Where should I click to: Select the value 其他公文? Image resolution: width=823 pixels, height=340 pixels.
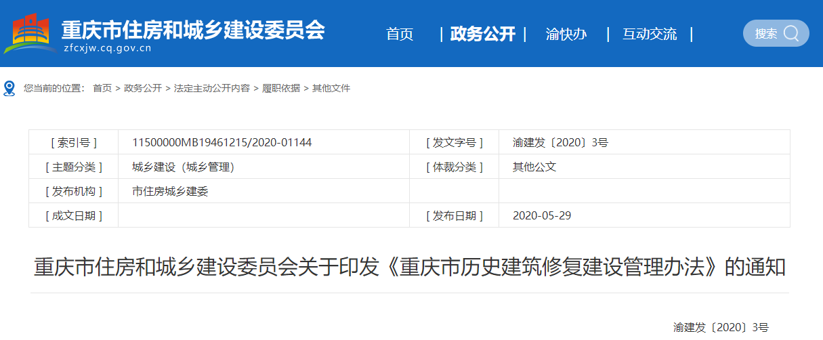(x=534, y=167)
